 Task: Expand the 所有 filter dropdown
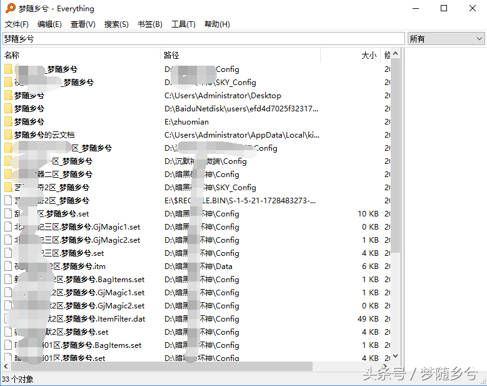click(x=446, y=39)
